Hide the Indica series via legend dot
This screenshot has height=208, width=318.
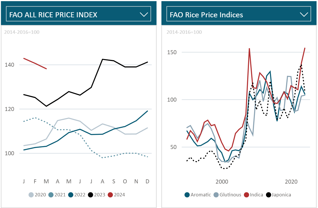tap(246, 195)
